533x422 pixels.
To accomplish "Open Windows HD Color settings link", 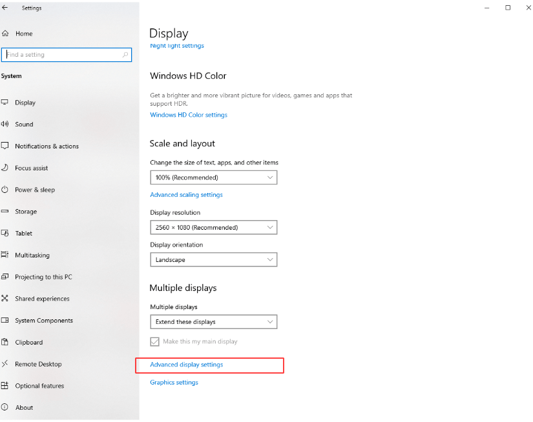I will (x=189, y=115).
